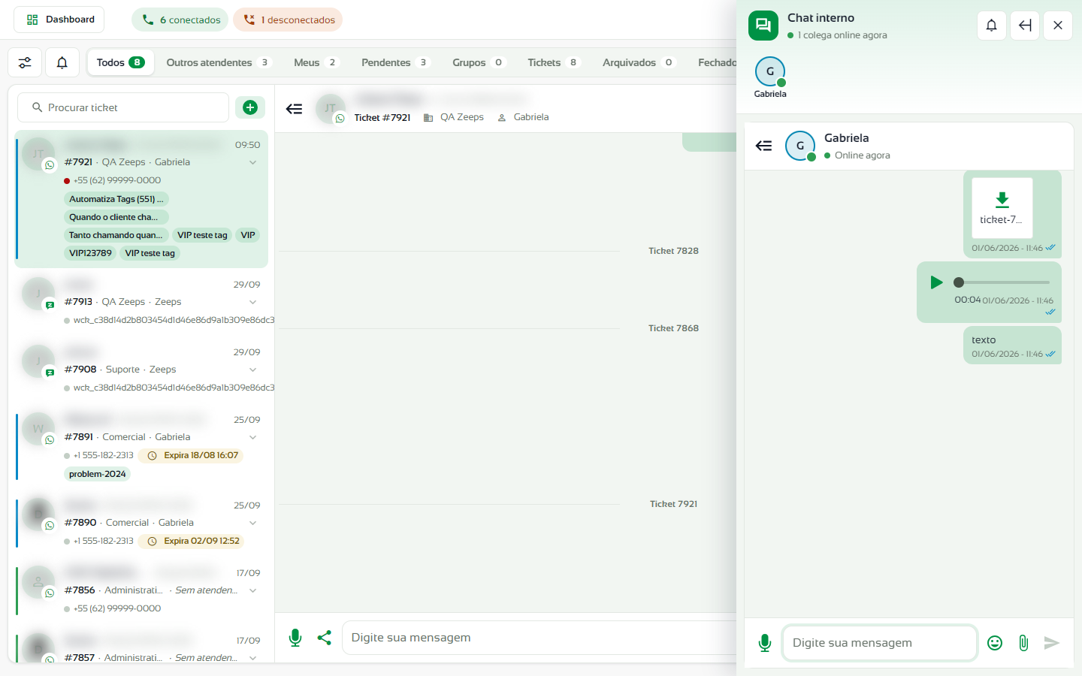Click the VIP123789 tag
The width and height of the screenshot is (1082, 676).
91,253
